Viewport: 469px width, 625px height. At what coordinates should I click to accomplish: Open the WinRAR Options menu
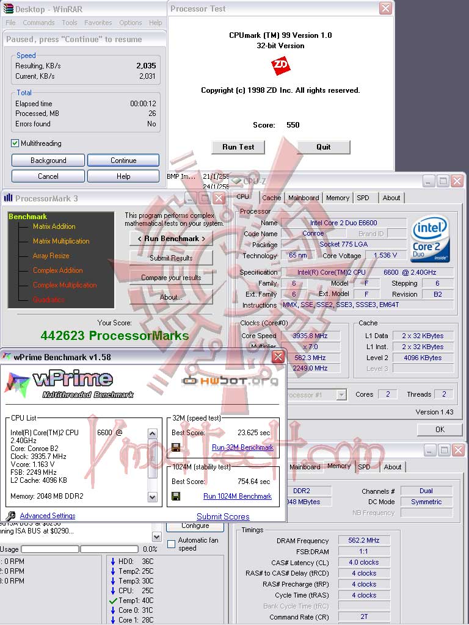[x=131, y=23]
